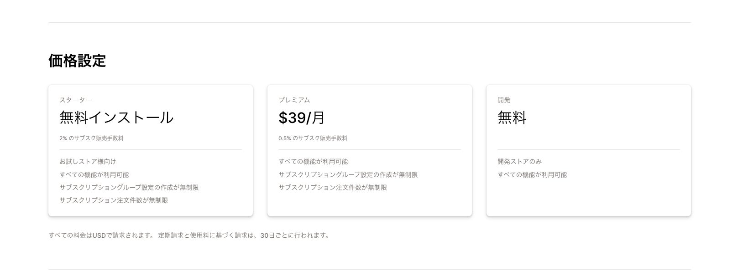
Task: Select the お試しストア様向け feature line
Action: (x=88, y=162)
